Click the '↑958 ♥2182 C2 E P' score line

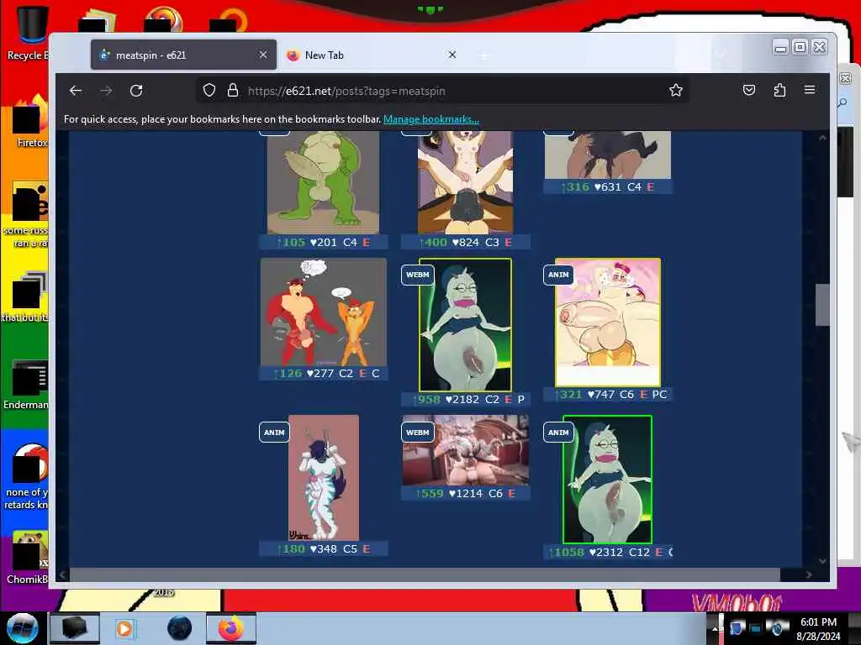(x=466, y=399)
